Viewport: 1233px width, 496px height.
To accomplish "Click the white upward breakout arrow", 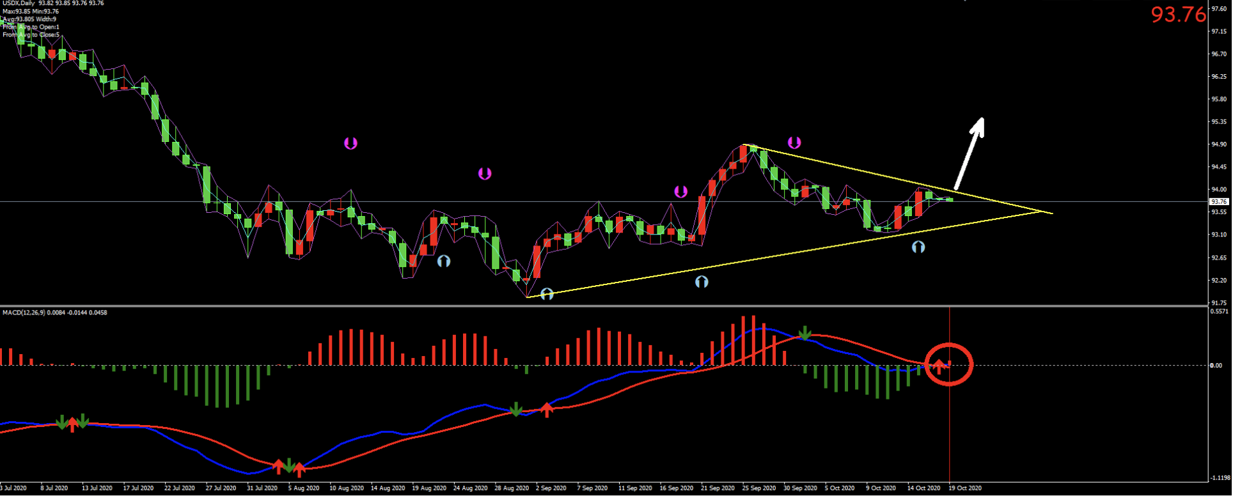I will (x=970, y=152).
